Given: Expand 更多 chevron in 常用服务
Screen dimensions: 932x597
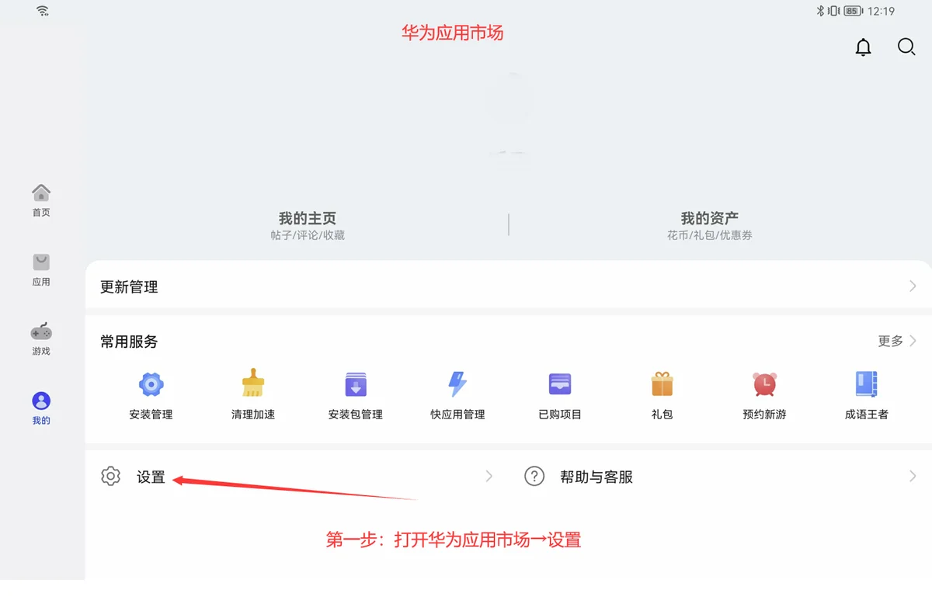Looking at the screenshot, I should tap(913, 341).
